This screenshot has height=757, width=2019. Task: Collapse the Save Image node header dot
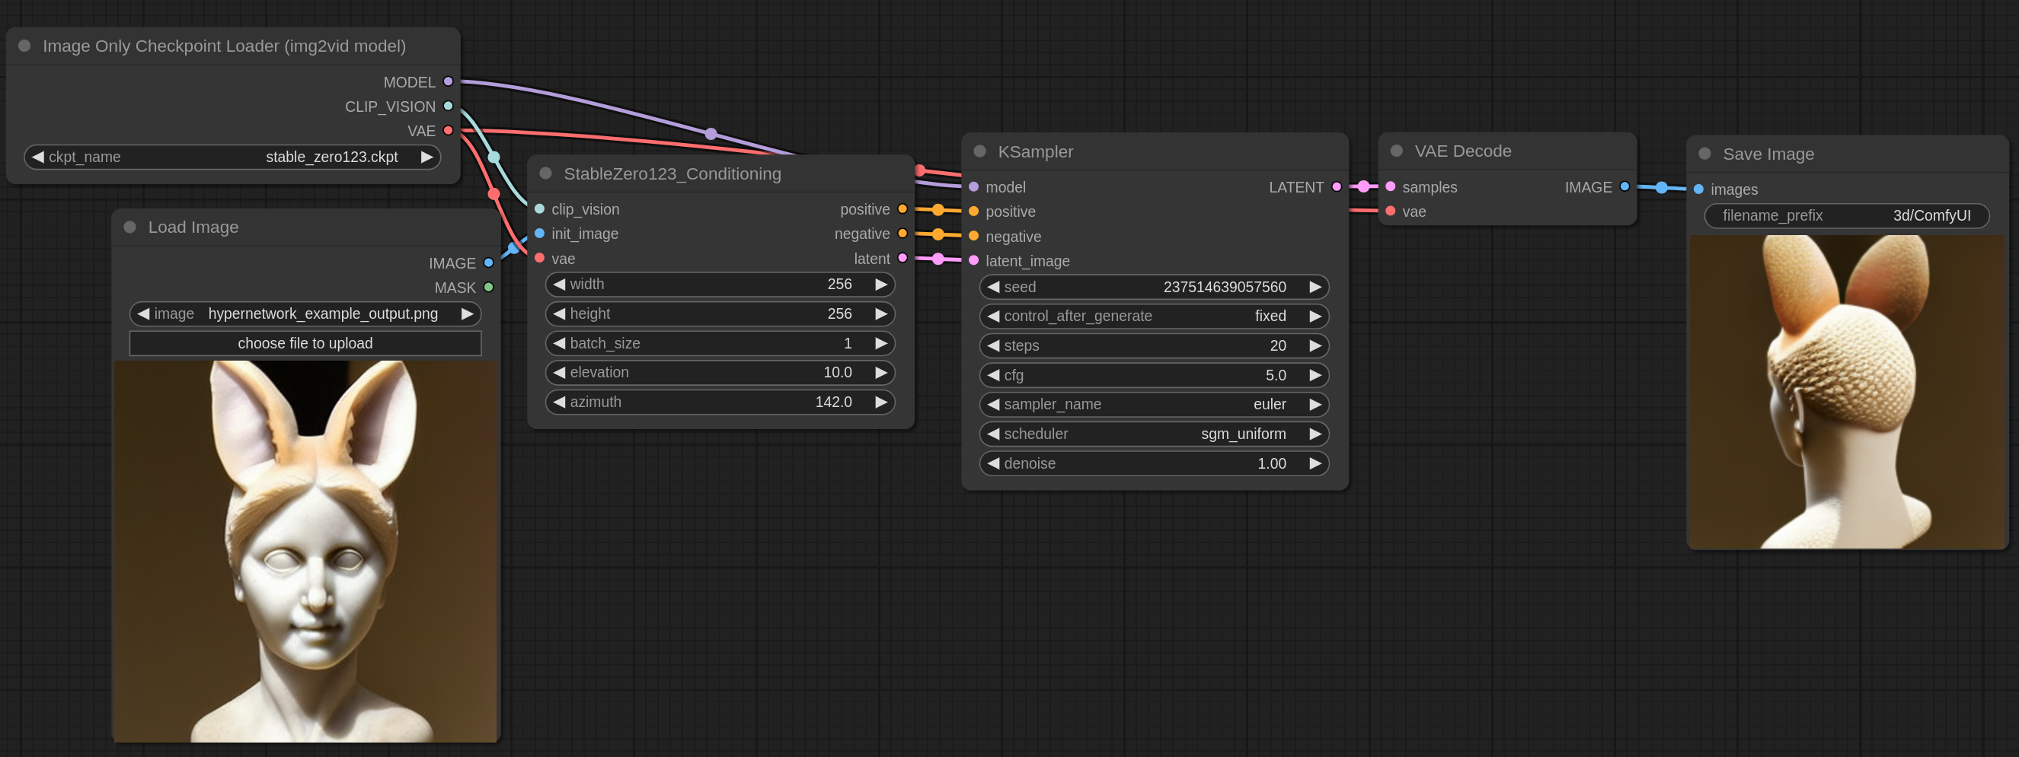1703,154
